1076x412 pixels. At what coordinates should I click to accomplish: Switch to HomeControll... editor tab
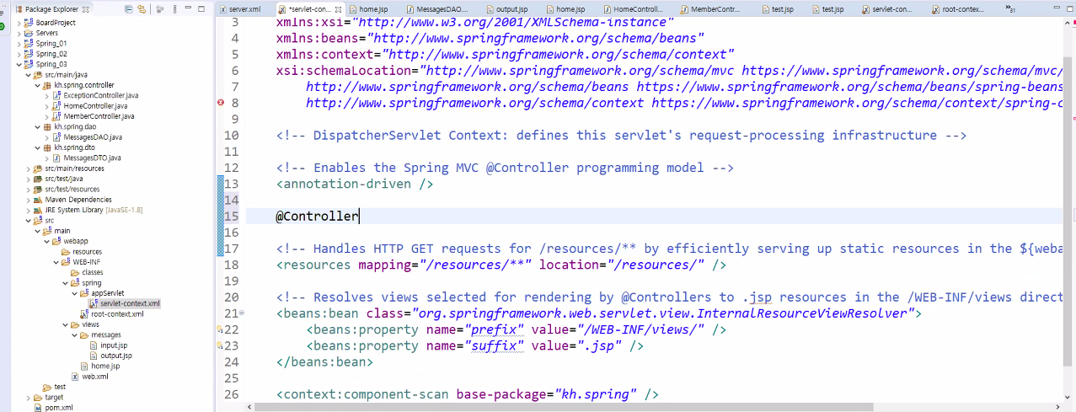click(x=639, y=9)
